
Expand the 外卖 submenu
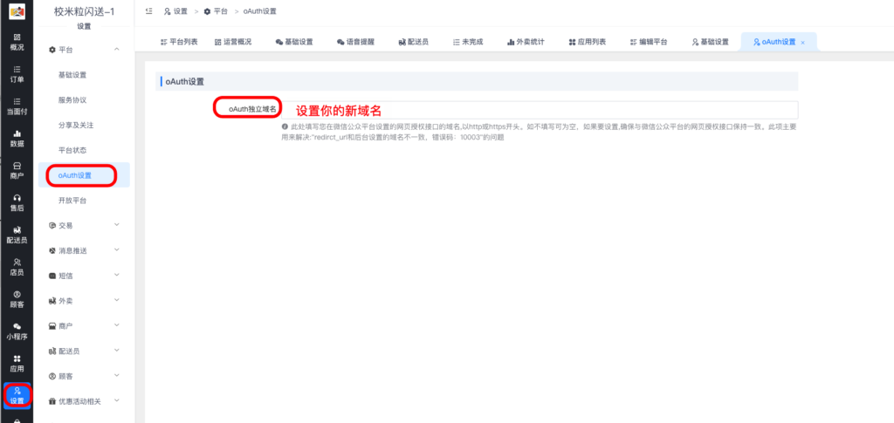point(117,301)
